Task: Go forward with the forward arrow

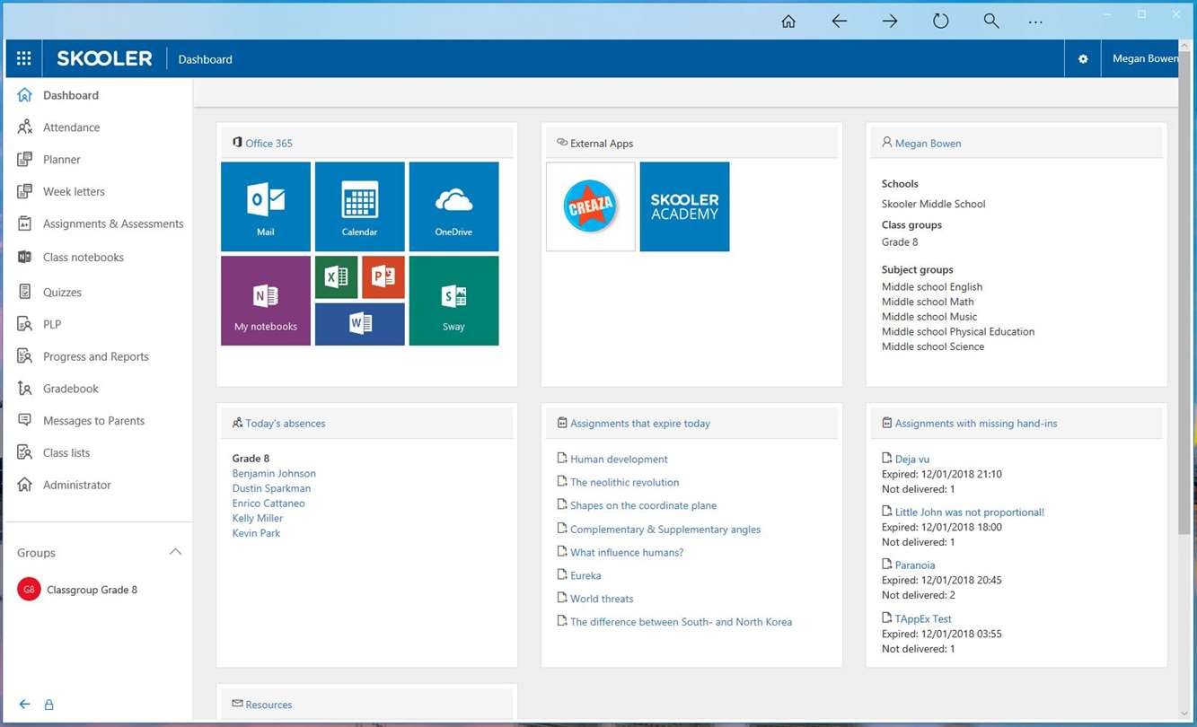Action: coord(890,21)
